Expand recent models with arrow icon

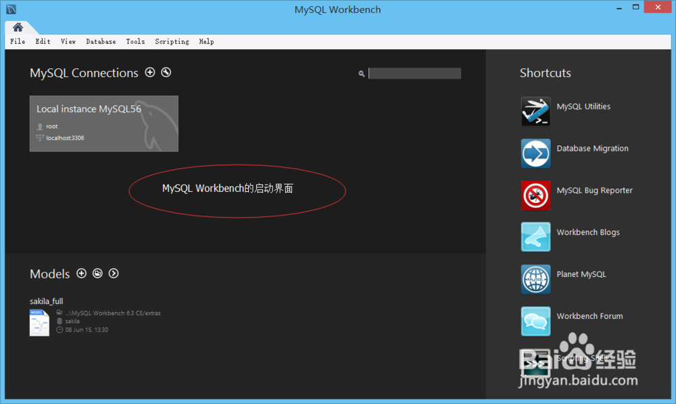coord(114,274)
